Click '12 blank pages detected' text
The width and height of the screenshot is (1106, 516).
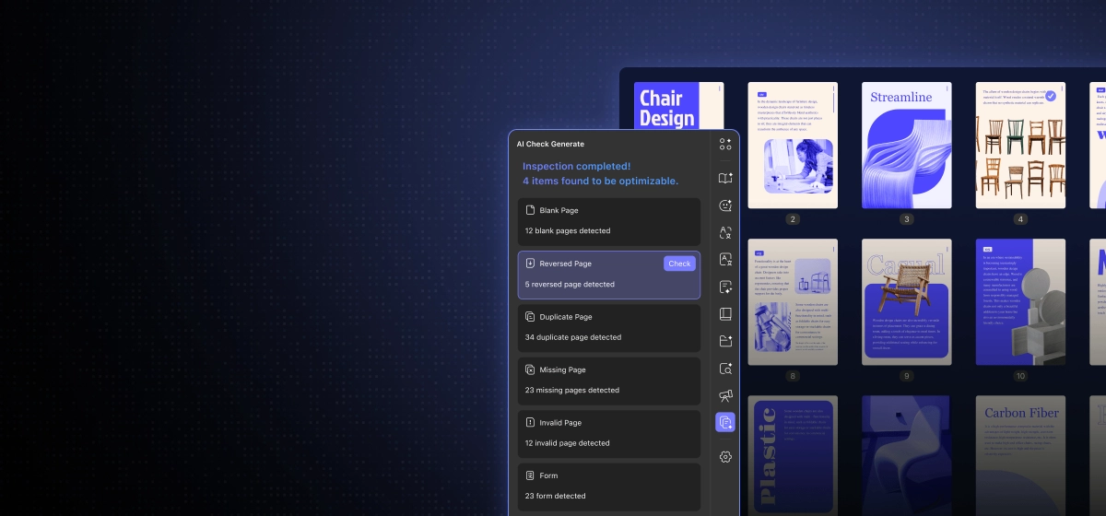click(568, 230)
